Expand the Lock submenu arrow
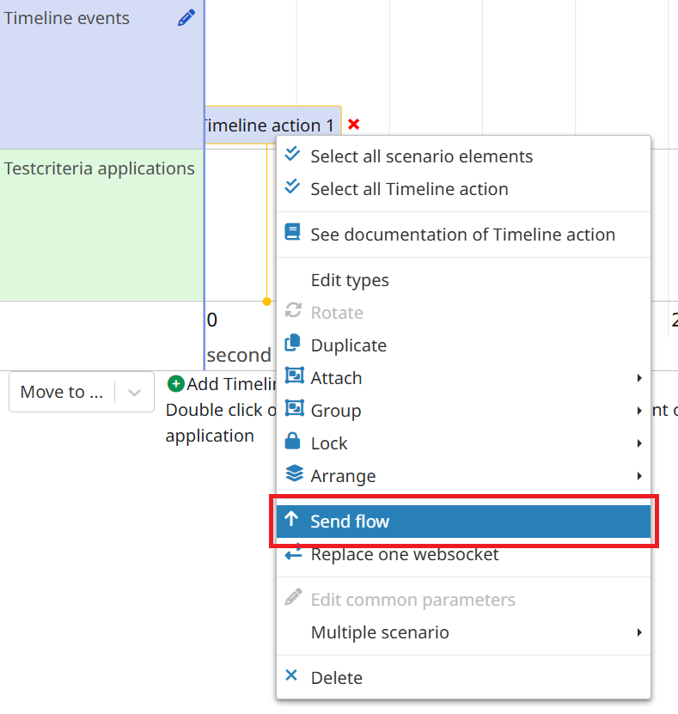Screen dimensions: 678x714 pyautogui.click(x=639, y=443)
